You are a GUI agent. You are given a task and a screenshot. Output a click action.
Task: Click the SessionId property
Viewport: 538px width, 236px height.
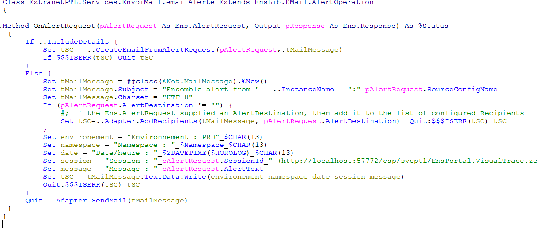tap(243, 161)
